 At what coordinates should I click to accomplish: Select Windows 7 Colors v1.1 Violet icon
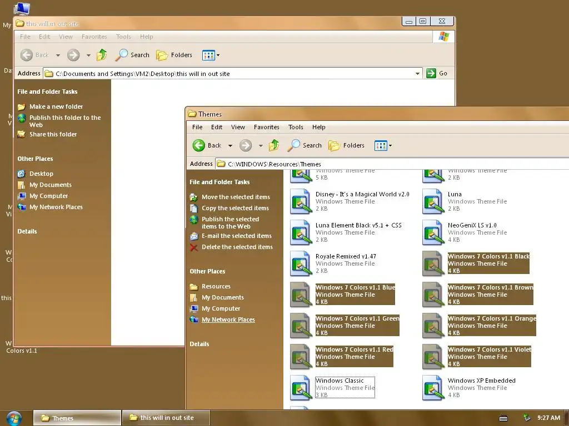[x=433, y=357]
